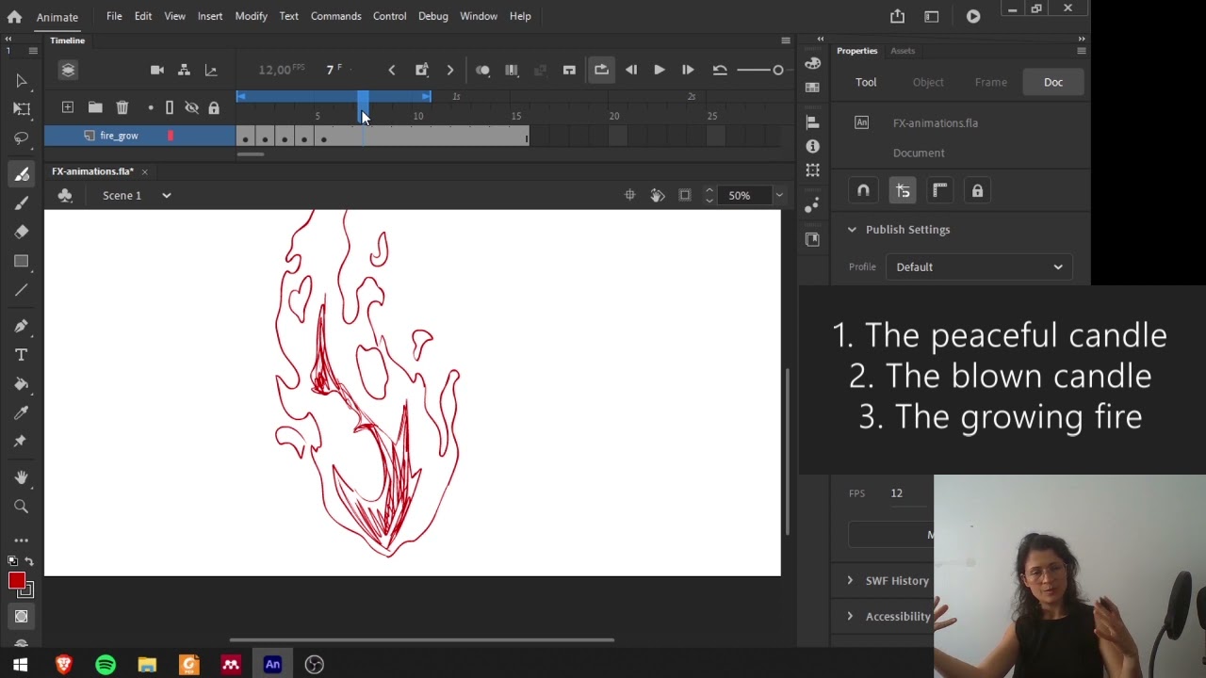
Task: Toggle layer parenting view icon
Action: pyautogui.click(x=185, y=70)
